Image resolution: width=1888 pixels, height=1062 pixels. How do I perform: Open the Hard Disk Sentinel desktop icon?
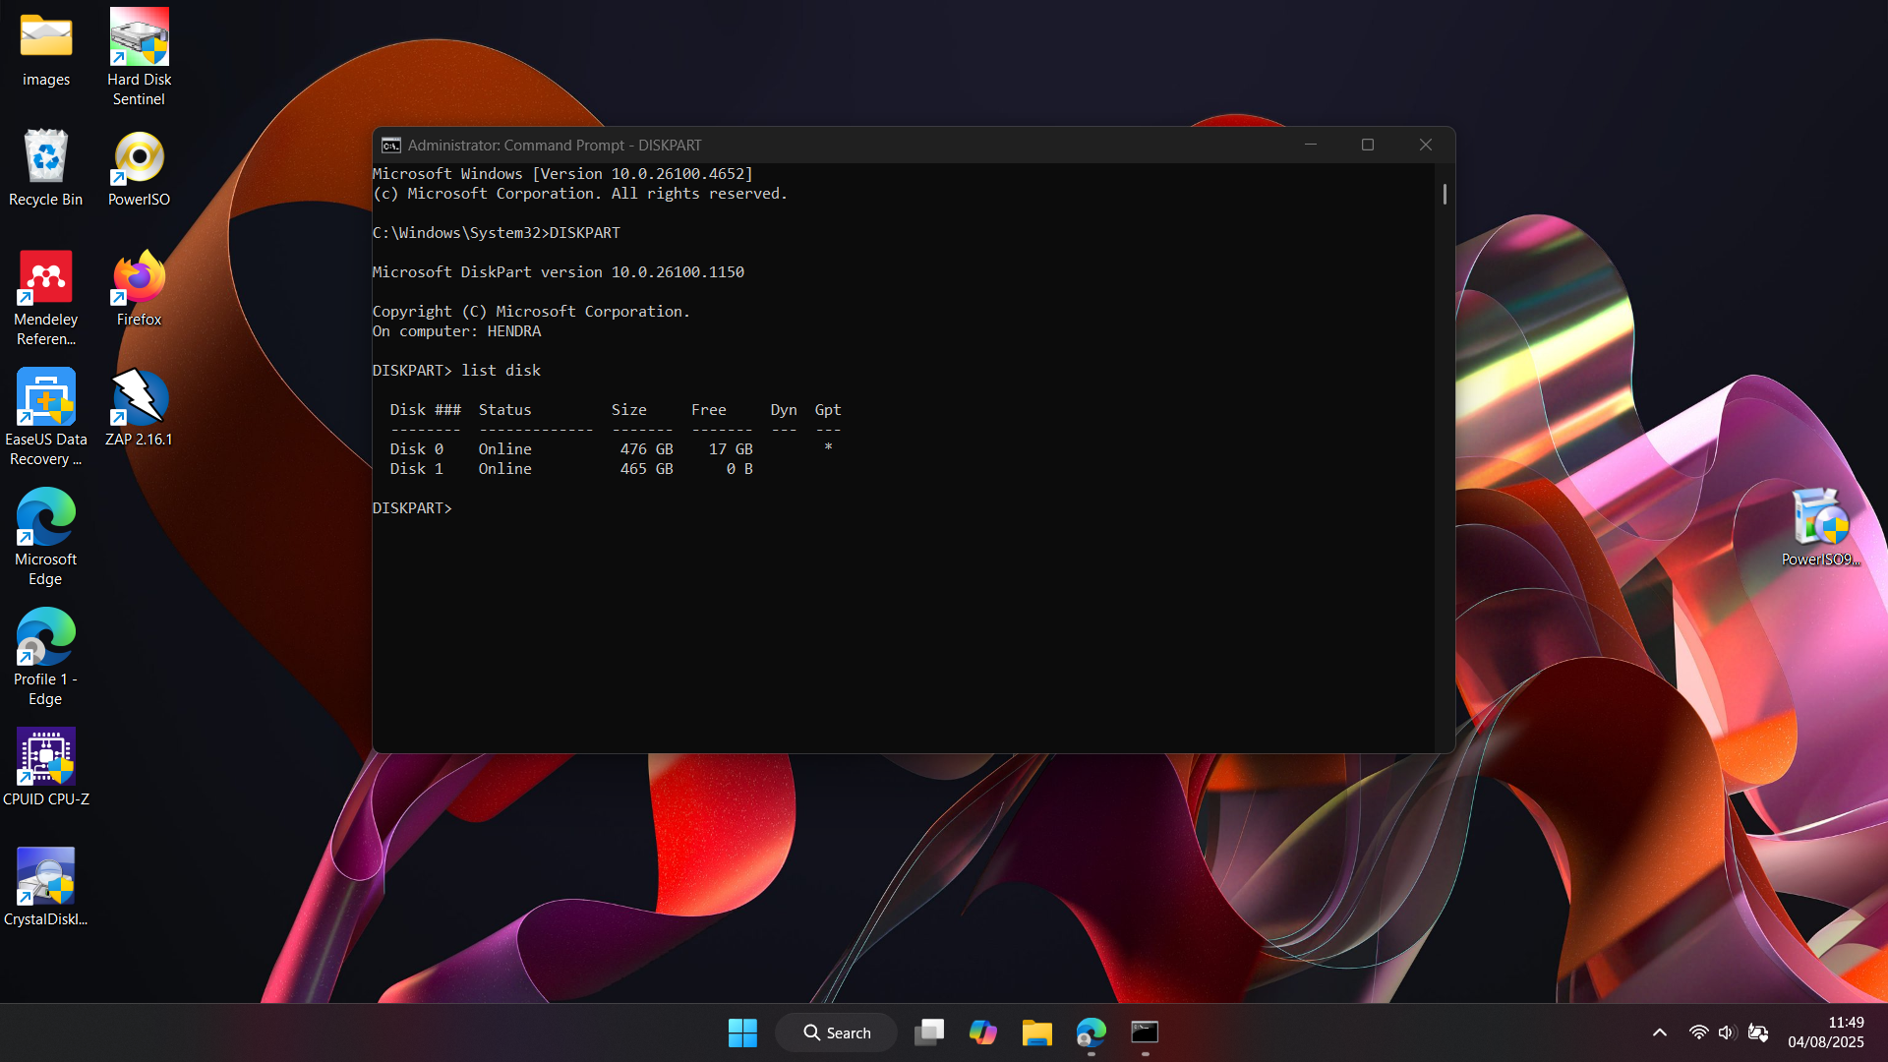[x=139, y=39]
